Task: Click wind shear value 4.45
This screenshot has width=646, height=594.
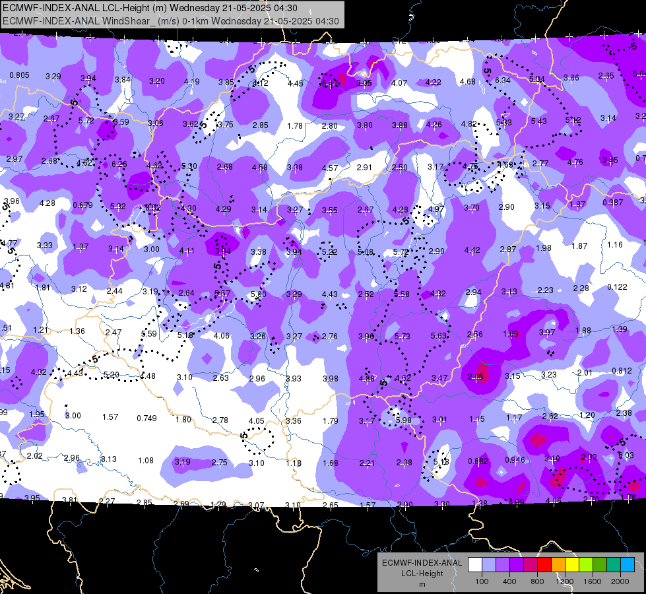Action: 296,84
